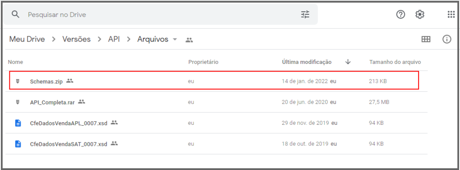
Task: Click the 94 KB size of CfeDadosVendaAPL_0007.xsd
Action: [376, 123]
